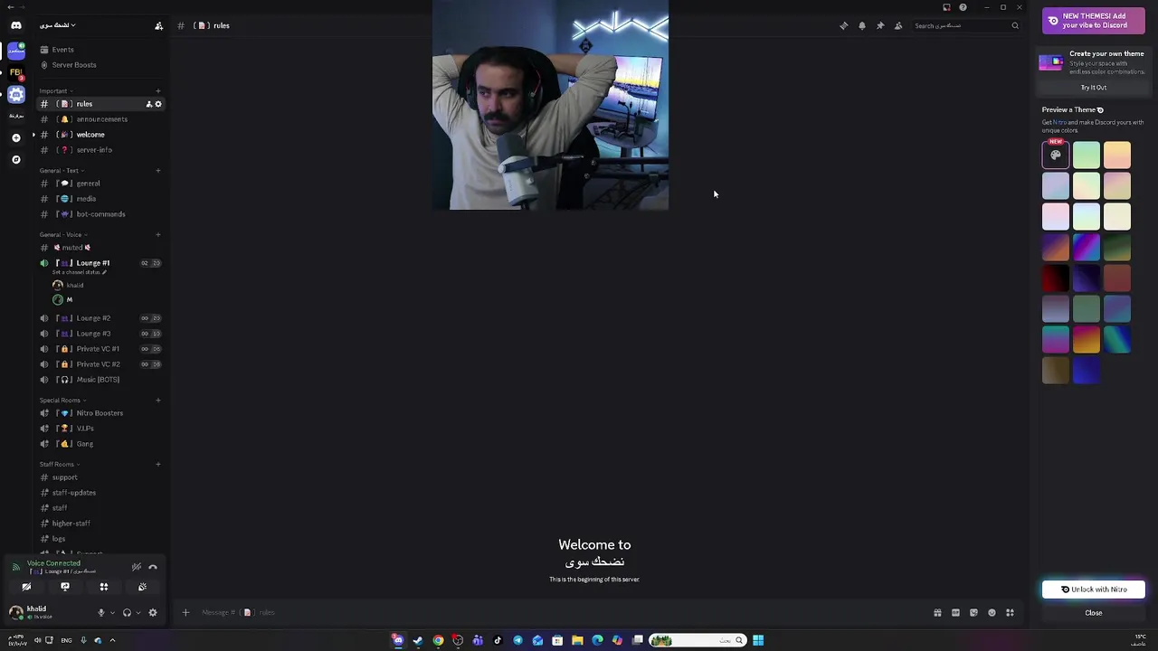Open the Discover servers compass icon
The width and height of the screenshot is (1158, 651).
16,159
